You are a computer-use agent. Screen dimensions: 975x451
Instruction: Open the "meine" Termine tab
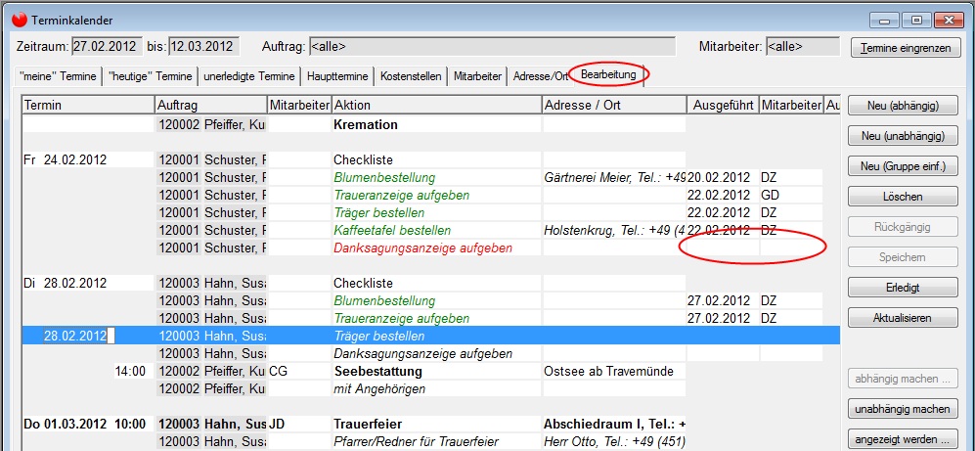tap(58, 76)
